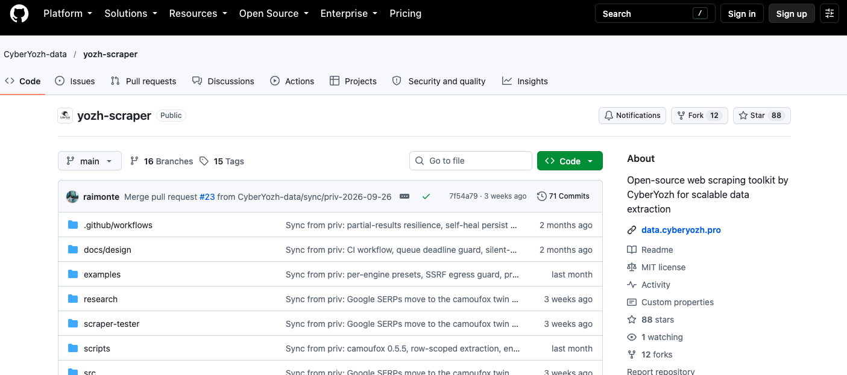
Task: Click the Go to file search field
Action: click(x=471, y=161)
